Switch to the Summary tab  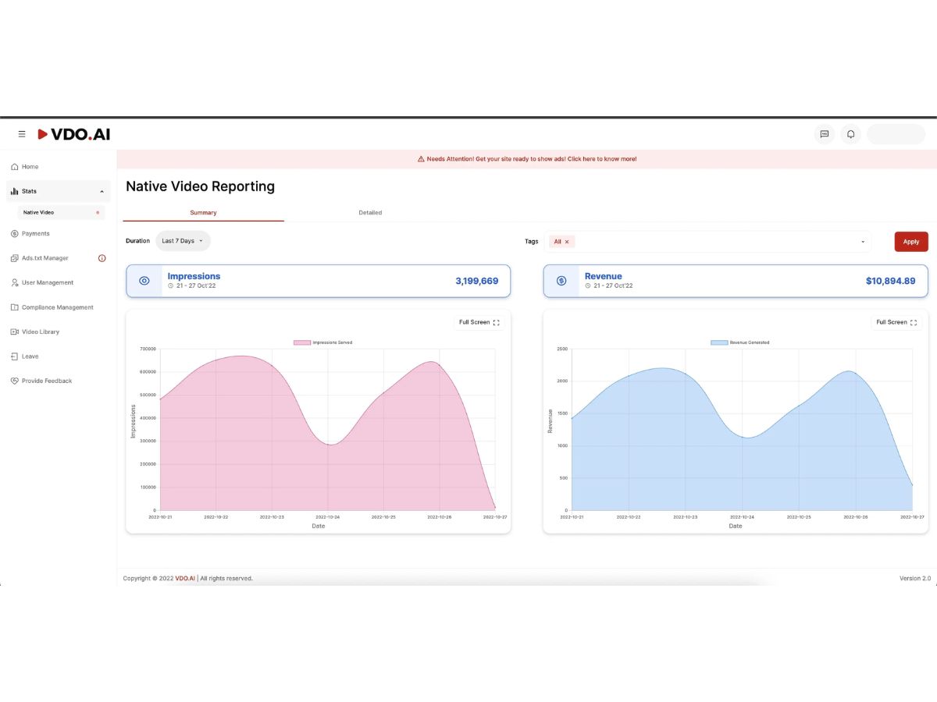click(204, 213)
